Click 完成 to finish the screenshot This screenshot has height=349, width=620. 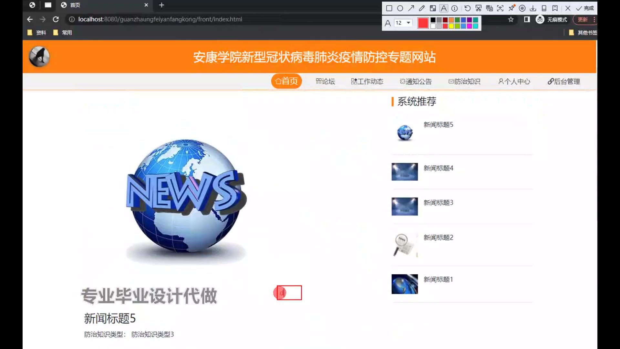pyautogui.click(x=585, y=8)
